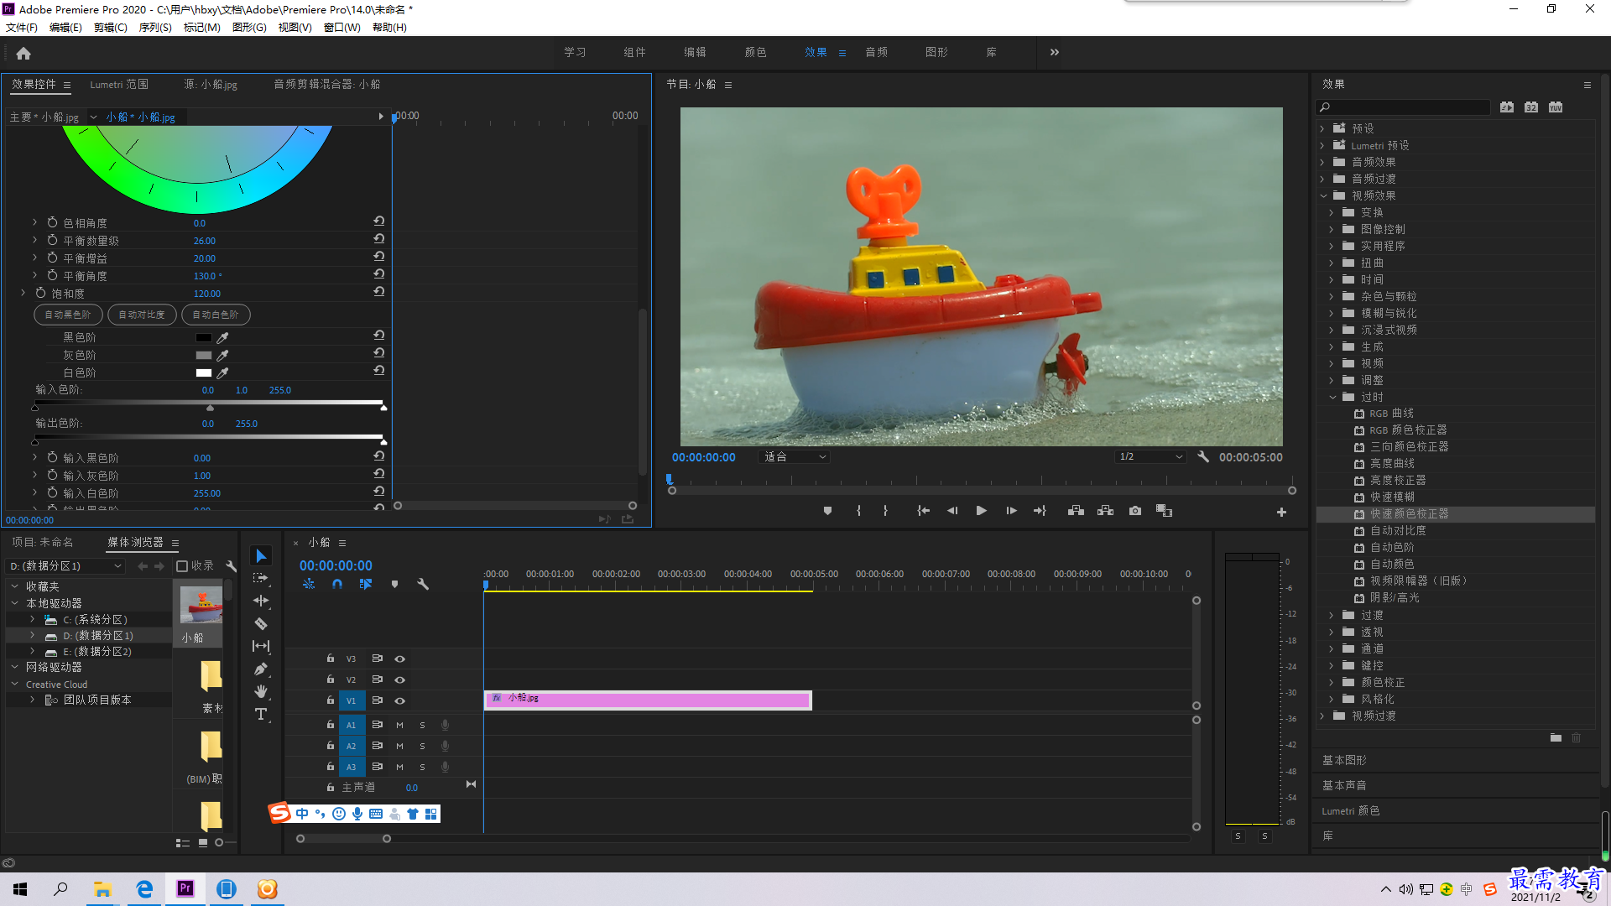Image resolution: width=1611 pixels, height=906 pixels.
Task: Expand the C: (系统分区) drive
Action: pyautogui.click(x=32, y=619)
